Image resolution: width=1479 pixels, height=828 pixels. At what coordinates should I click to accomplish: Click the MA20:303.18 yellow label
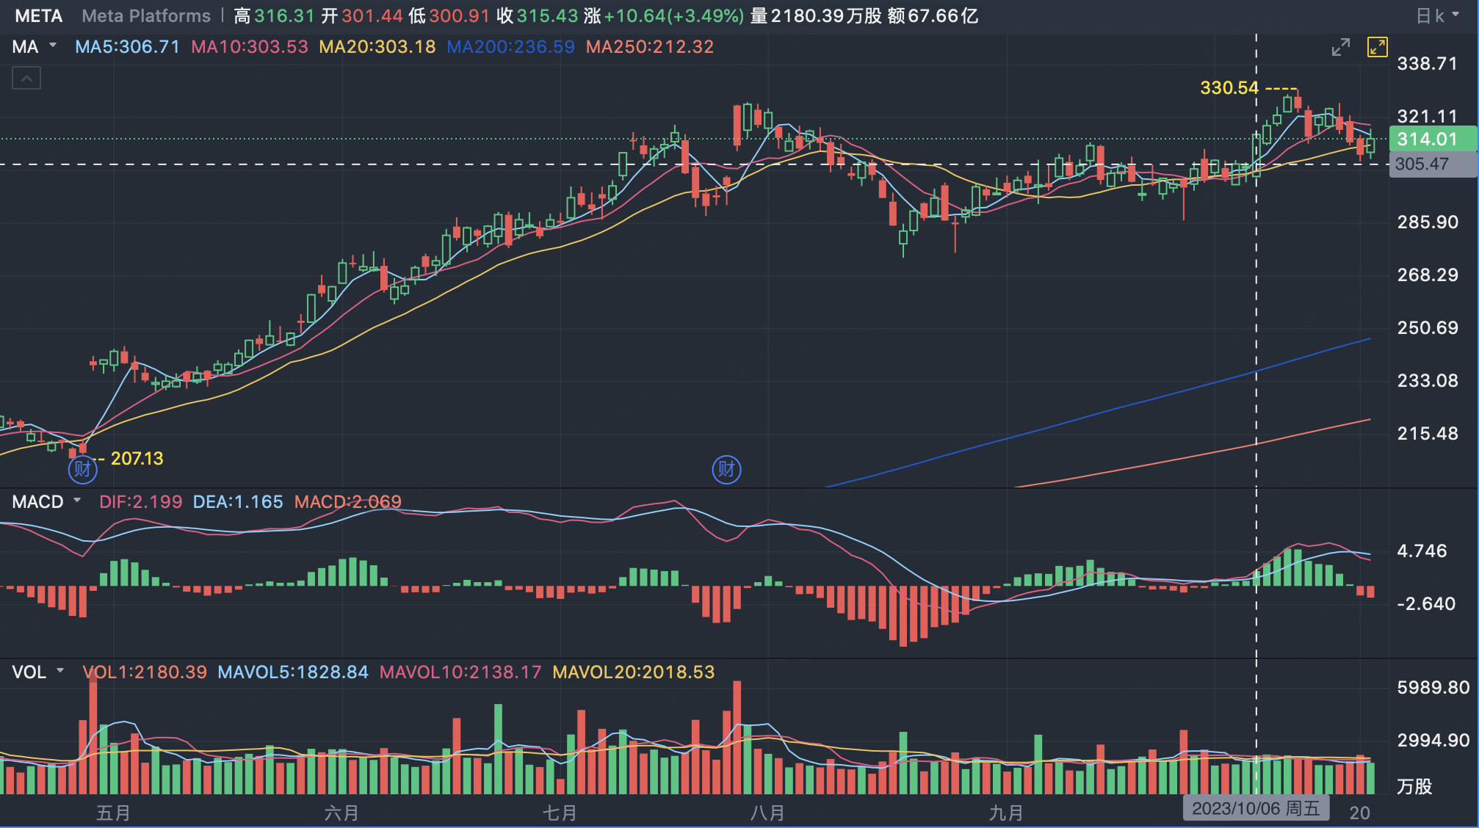[x=377, y=47]
